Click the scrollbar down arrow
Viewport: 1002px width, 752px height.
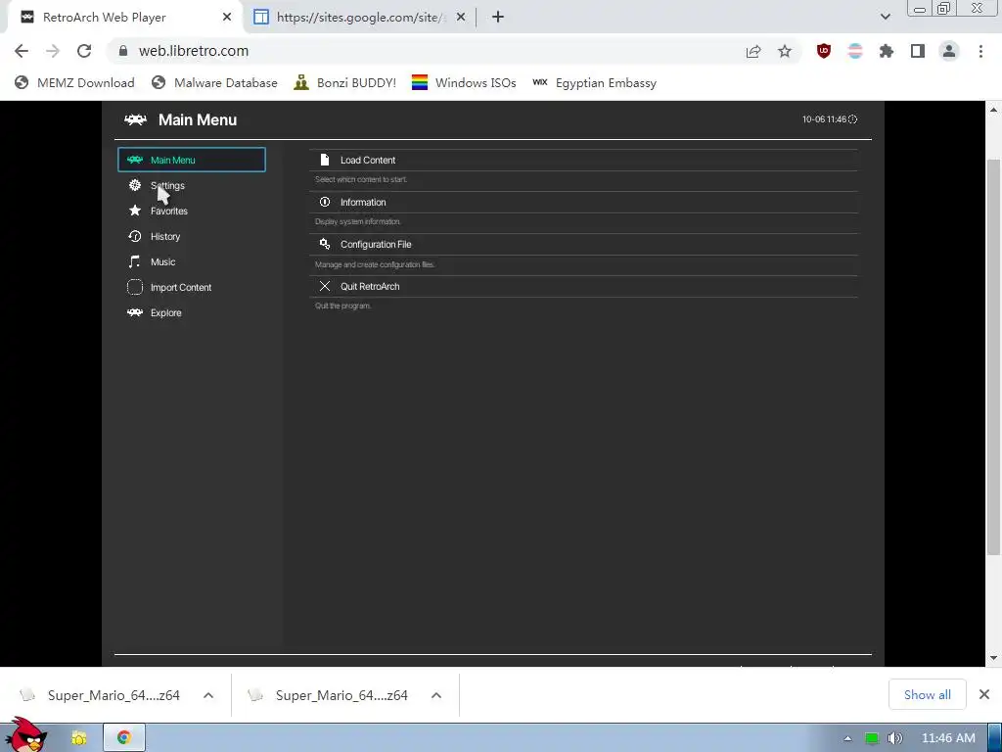(x=994, y=658)
